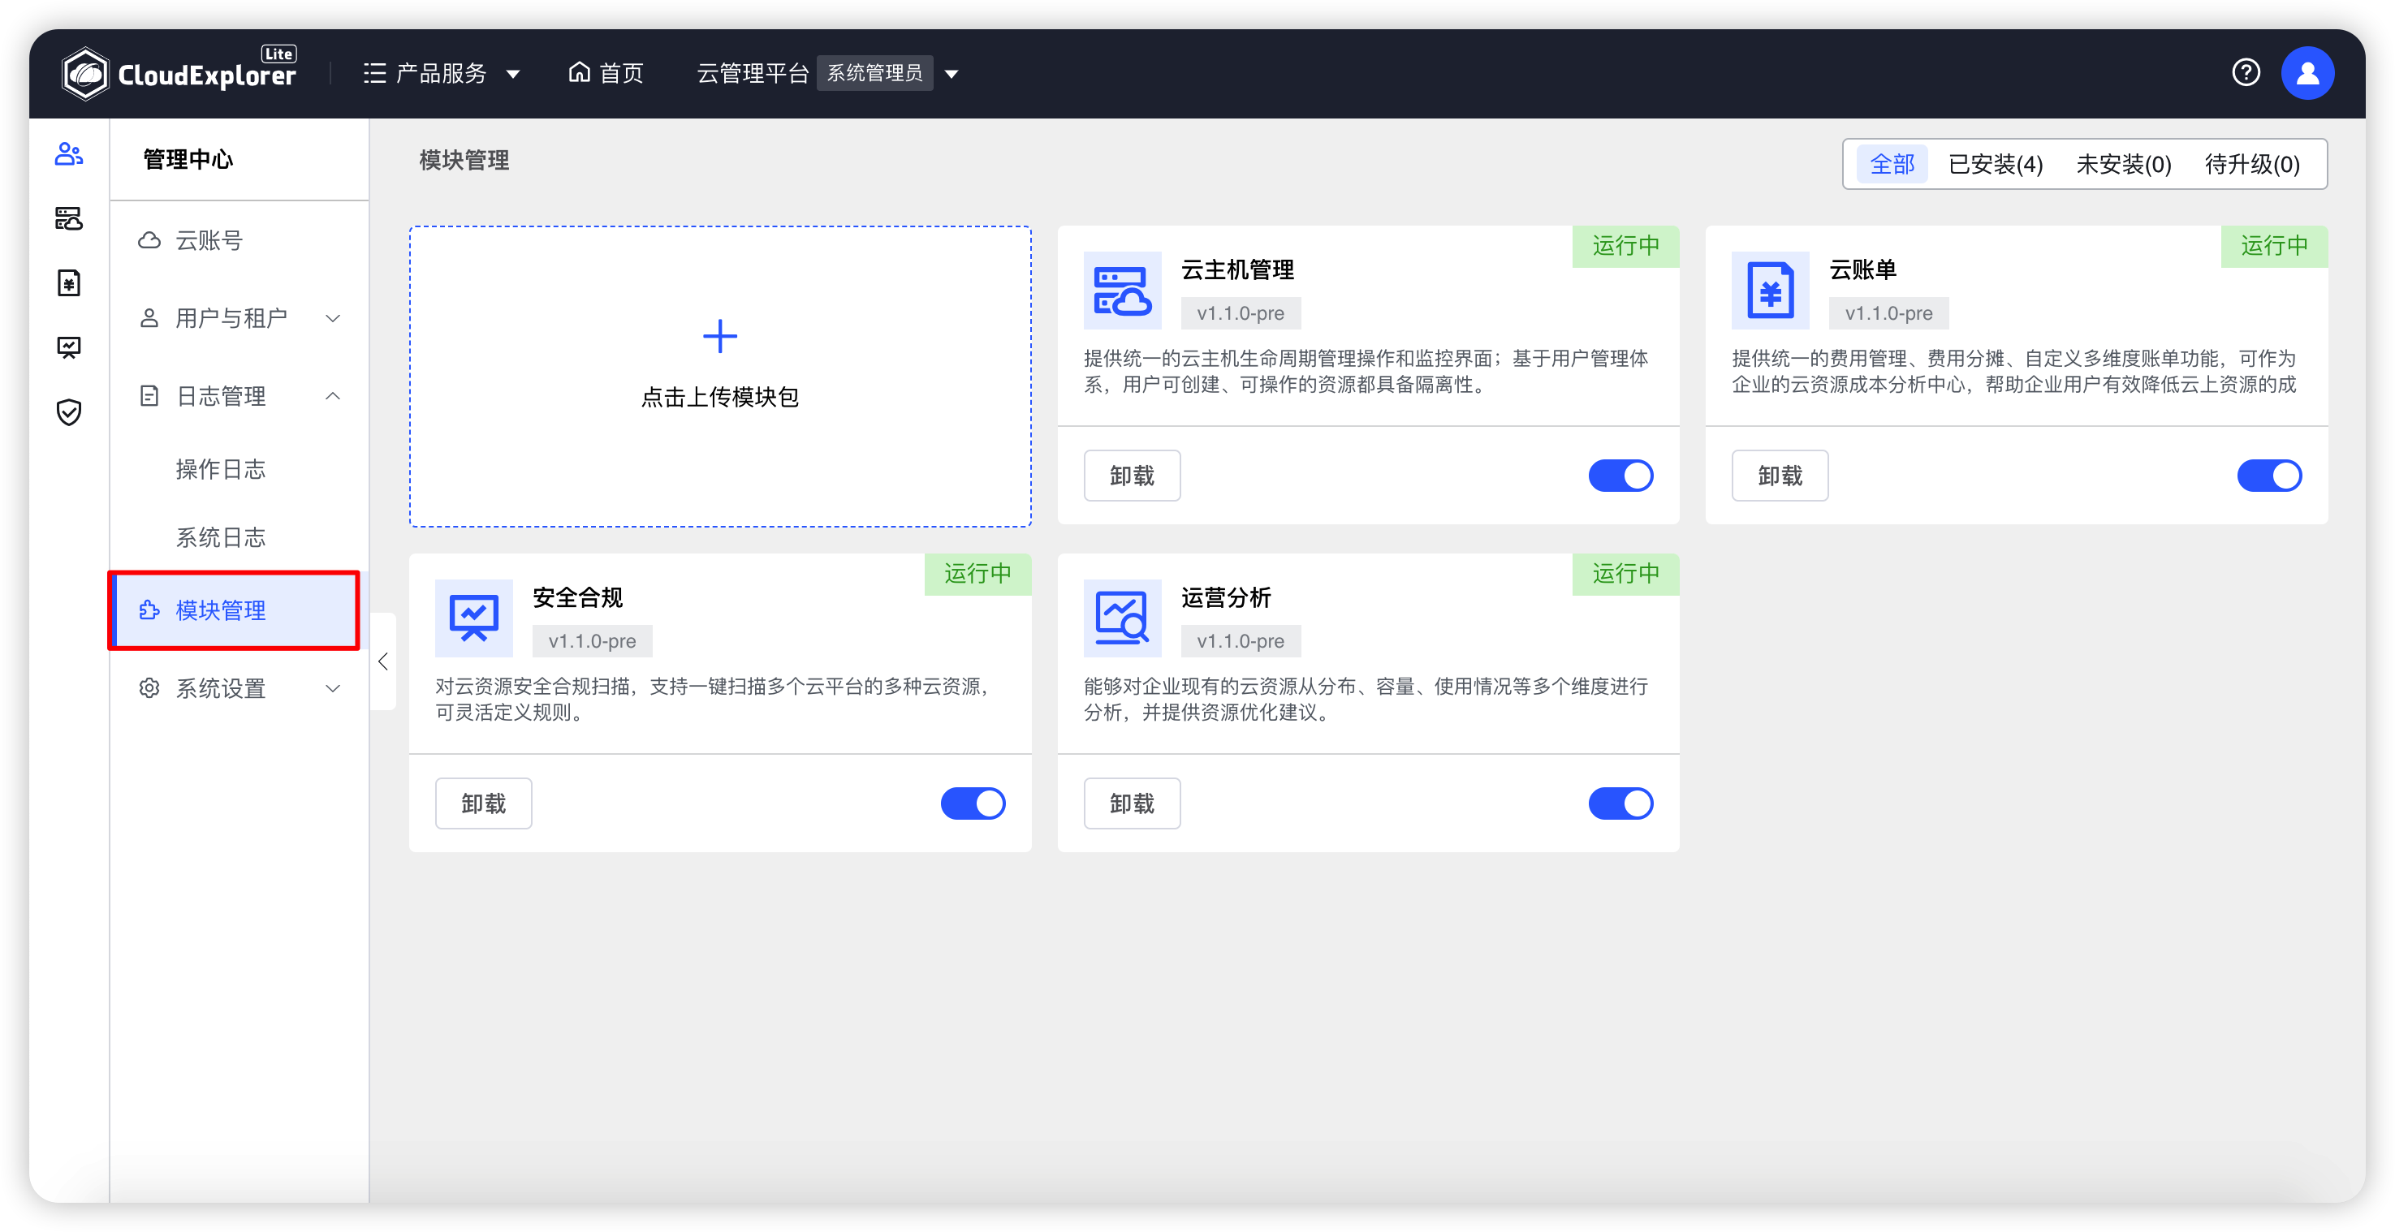
Task: Click the 产品服务 list icon
Action: [x=375, y=73]
